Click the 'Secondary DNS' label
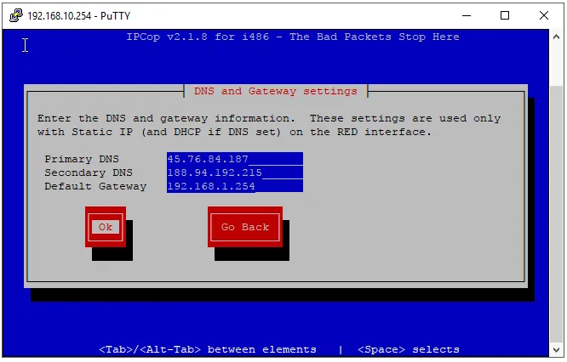 89,173
